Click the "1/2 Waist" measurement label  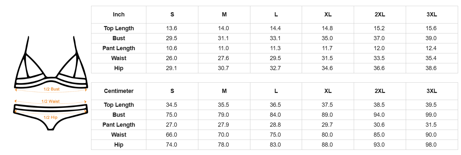click(50, 101)
